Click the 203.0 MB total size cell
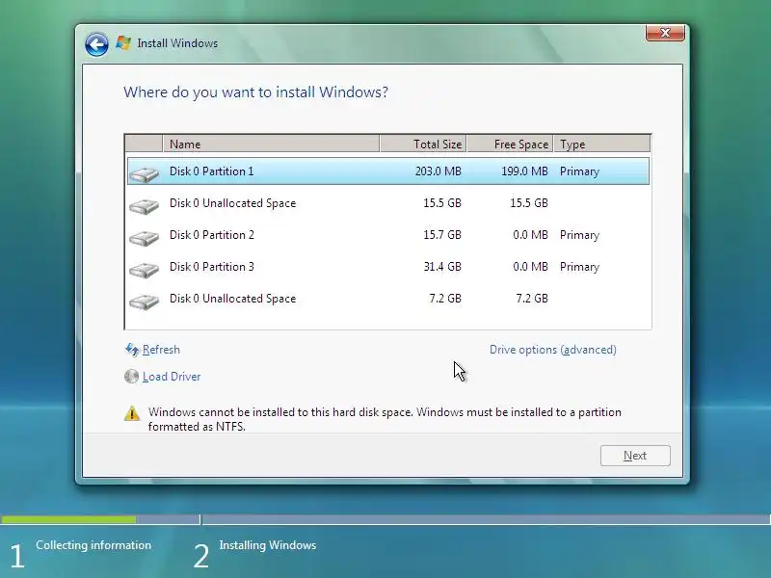Viewport: 771px width, 578px height. point(439,171)
